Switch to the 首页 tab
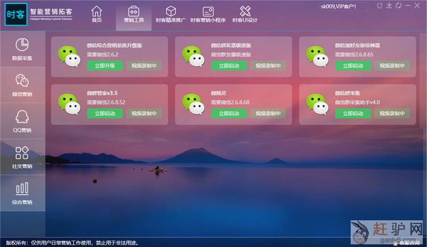 (x=97, y=14)
